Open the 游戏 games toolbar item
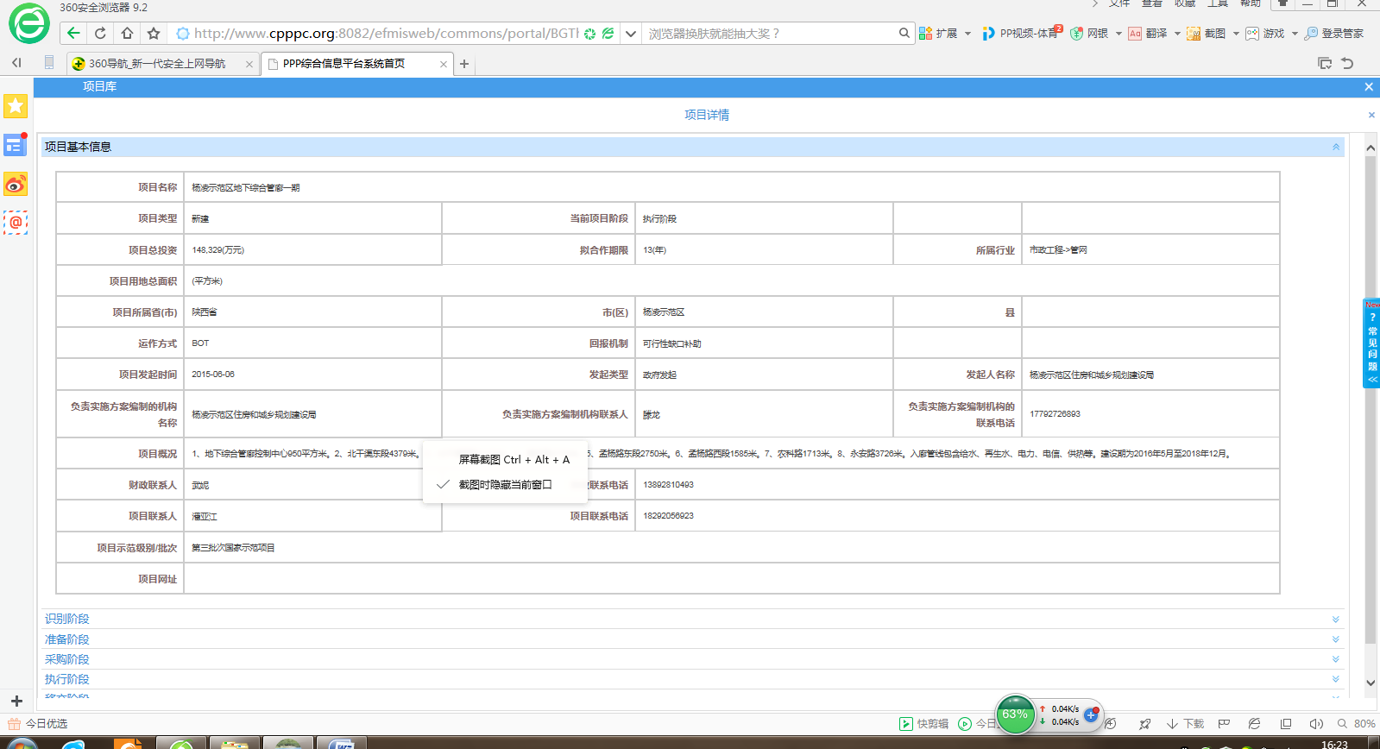 tap(1265, 33)
